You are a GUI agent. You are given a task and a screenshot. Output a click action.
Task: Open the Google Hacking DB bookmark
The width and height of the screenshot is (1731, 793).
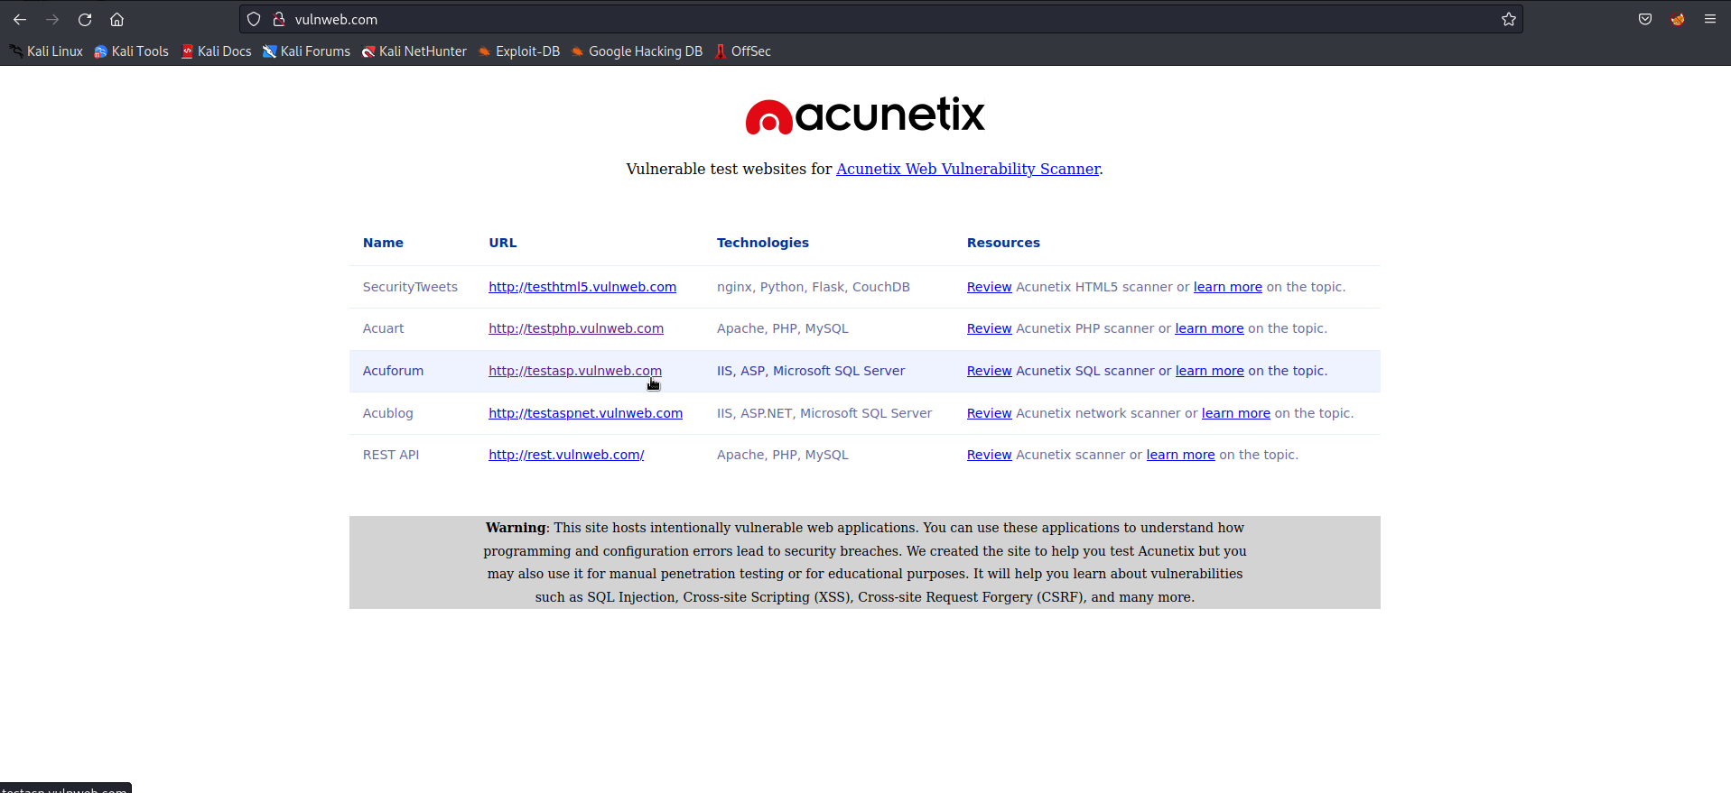click(637, 51)
